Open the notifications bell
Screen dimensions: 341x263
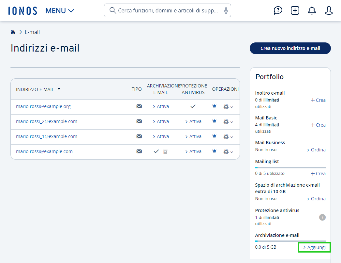(312, 10)
